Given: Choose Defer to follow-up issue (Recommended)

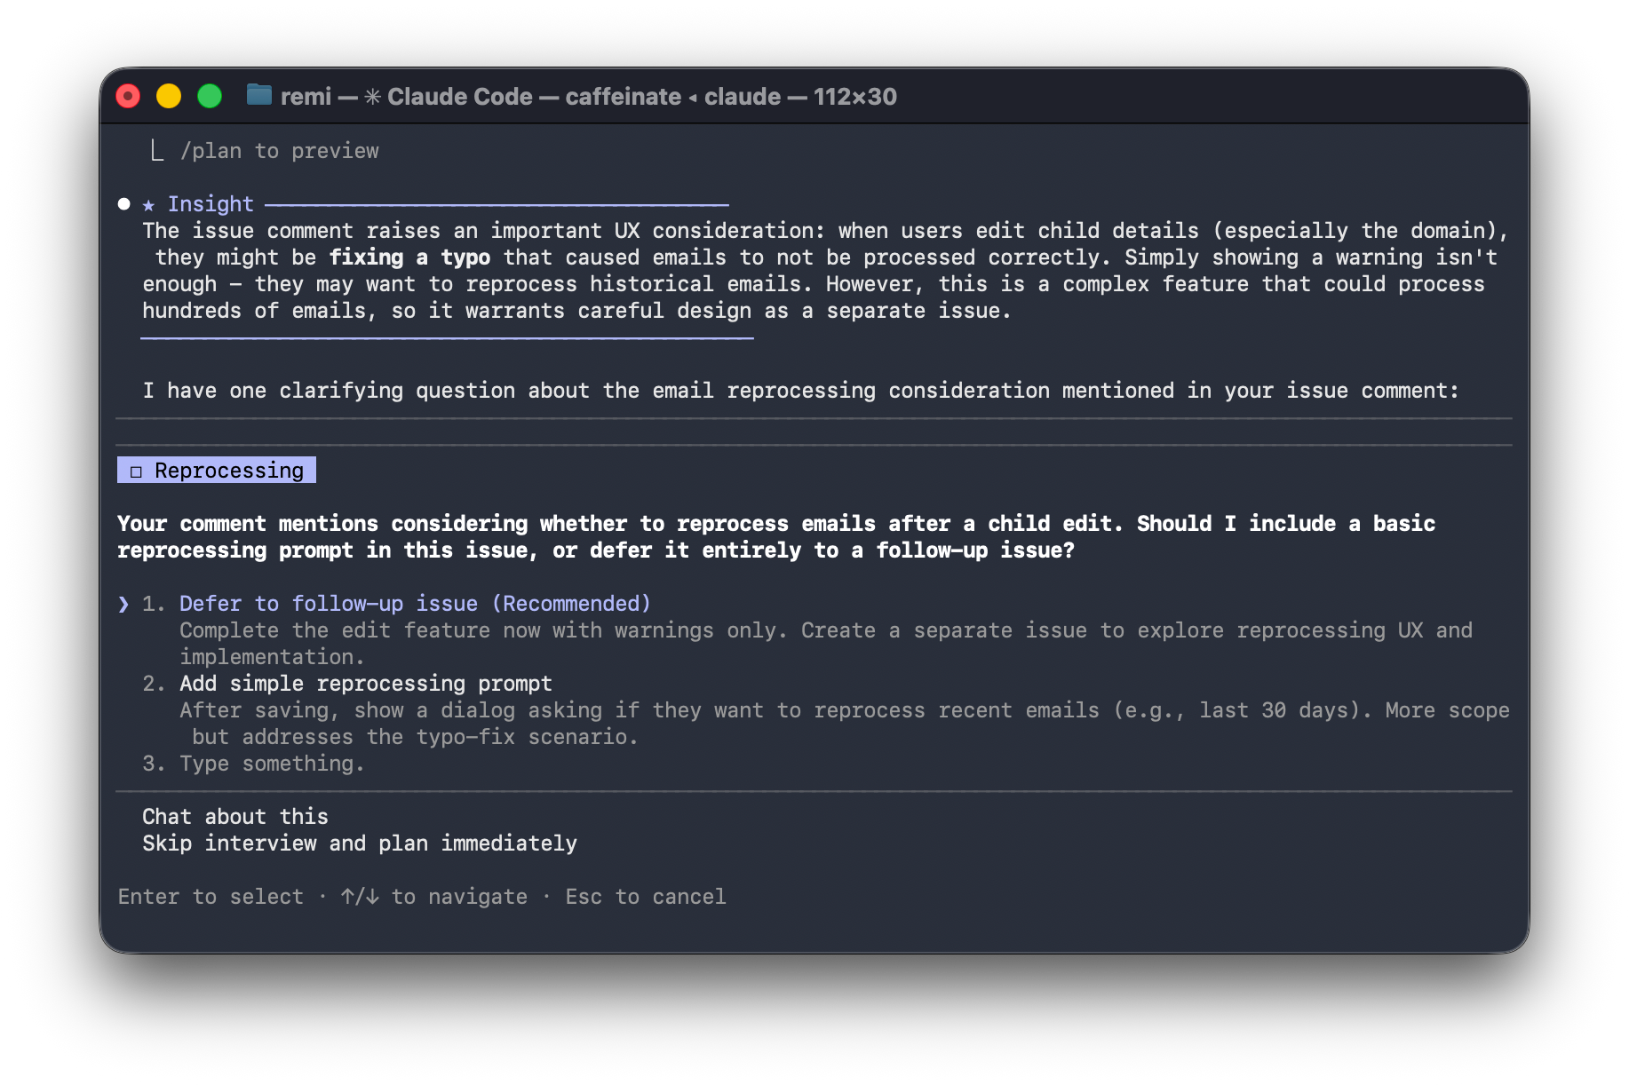Looking at the screenshot, I should click(415, 604).
